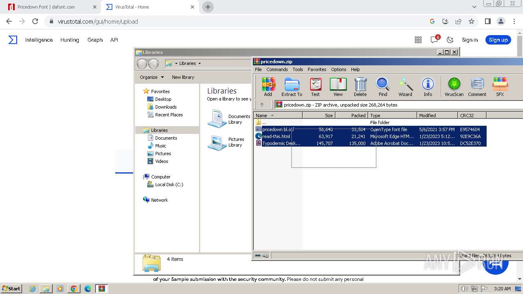Select the Typodermic Desk PDF row

370,143
